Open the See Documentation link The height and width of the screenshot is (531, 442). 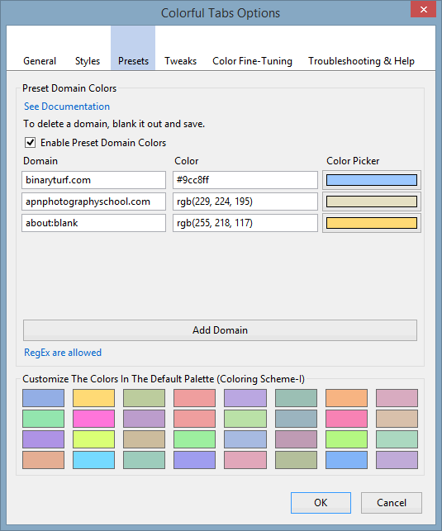point(67,107)
